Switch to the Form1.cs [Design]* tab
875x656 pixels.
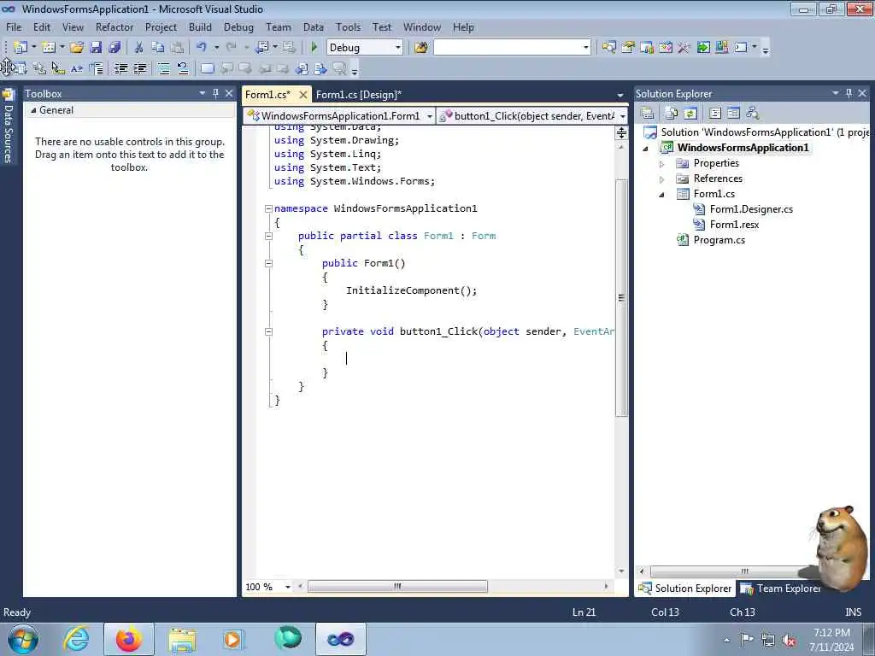358,95
